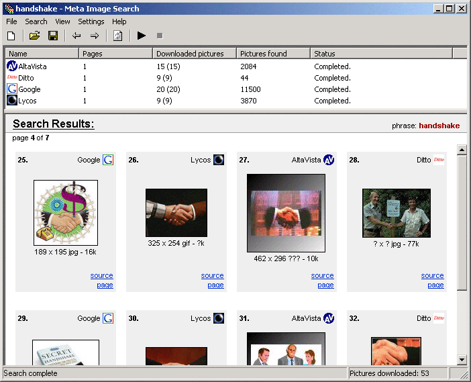Click Ditto logo on result 32

pos(439,318)
